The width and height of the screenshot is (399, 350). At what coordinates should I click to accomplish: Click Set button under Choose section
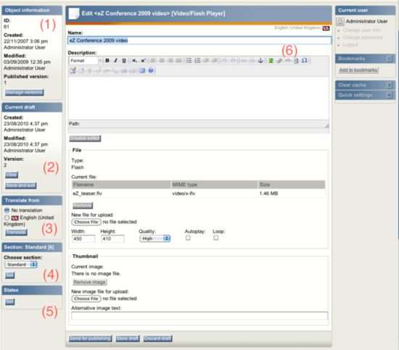pyautogui.click(x=9, y=275)
